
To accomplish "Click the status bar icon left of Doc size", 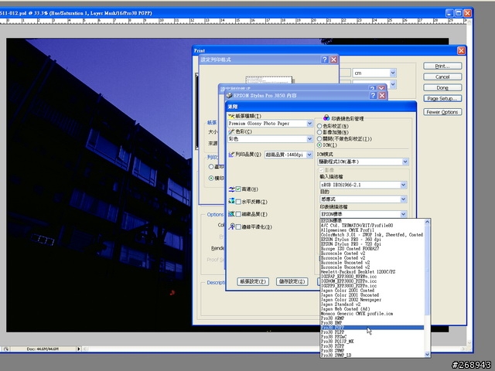I will click(x=6, y=349).
